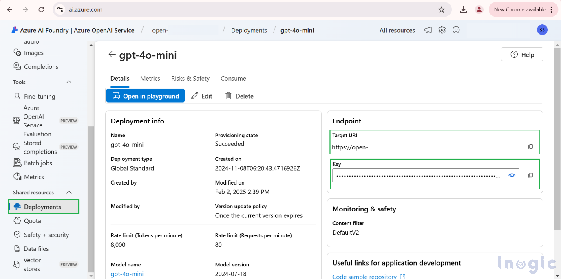Click the masked Key input field
The width and height of the screenshot is (561, 279).
coord(418,176)
